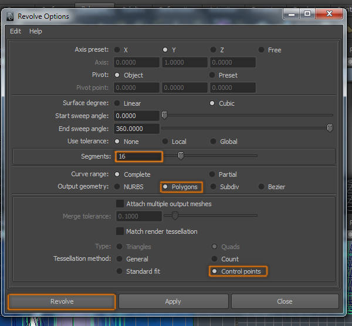Enable Attach multiple output meshes checkbox

(x=120, y=204)
